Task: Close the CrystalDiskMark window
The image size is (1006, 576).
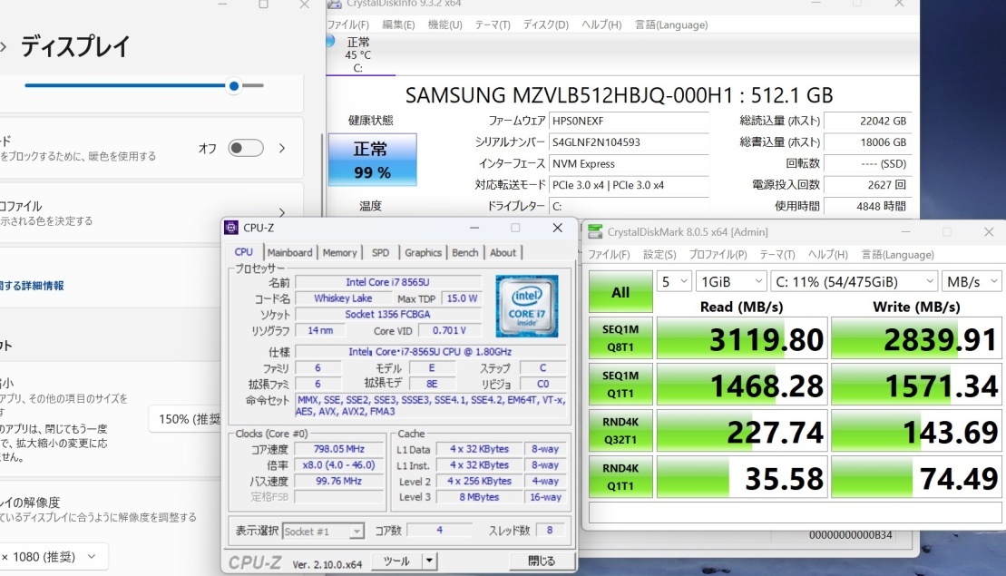Action: pos(989,232)
